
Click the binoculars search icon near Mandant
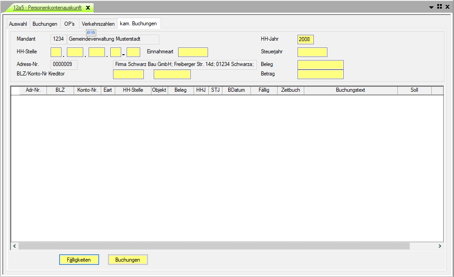tap(91, 33)
